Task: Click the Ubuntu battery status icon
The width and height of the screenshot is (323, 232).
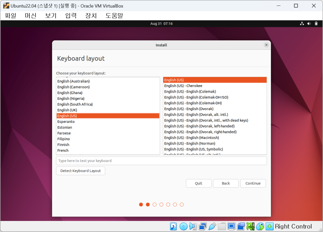Action: pyautogui.click(x=316, y=24)
